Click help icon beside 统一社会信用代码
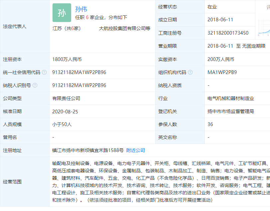Image resolution: width=270 pixels, height=211 pixels. [x=44, y=72]
